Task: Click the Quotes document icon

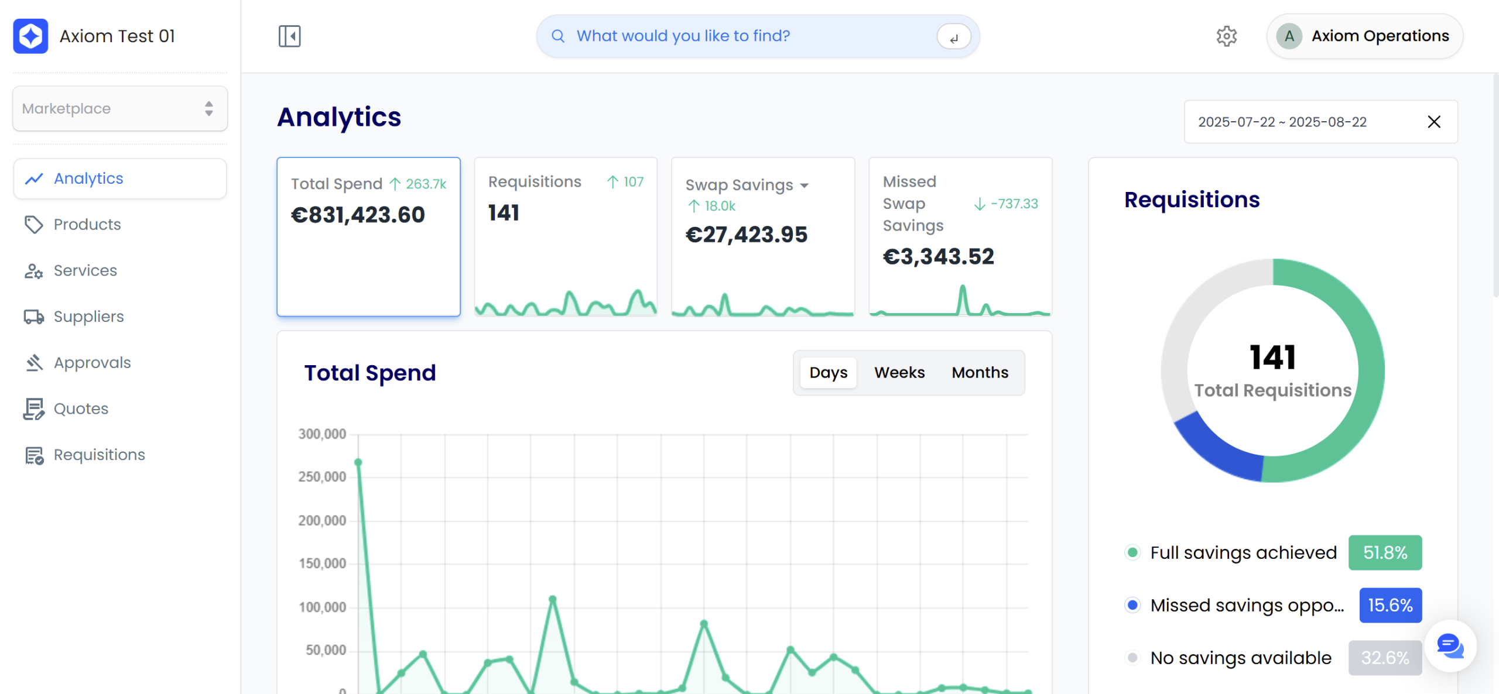Action: [x=33, y=409]
